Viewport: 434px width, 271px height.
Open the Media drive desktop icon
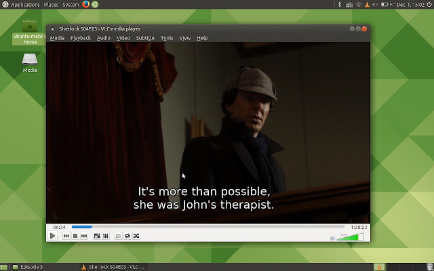(30, 63)
